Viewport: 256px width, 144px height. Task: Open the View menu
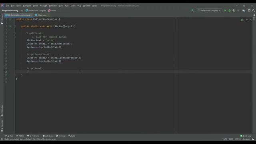[18, 6]
